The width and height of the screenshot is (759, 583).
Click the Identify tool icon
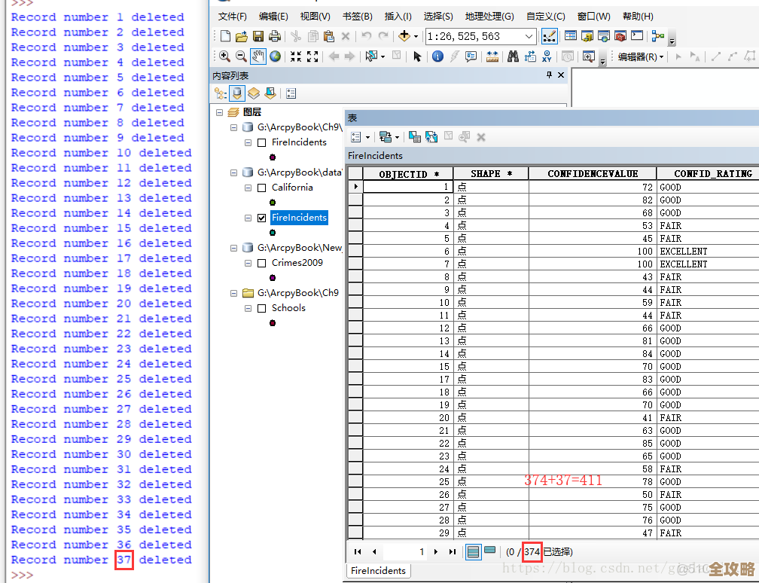pos(437,56)
